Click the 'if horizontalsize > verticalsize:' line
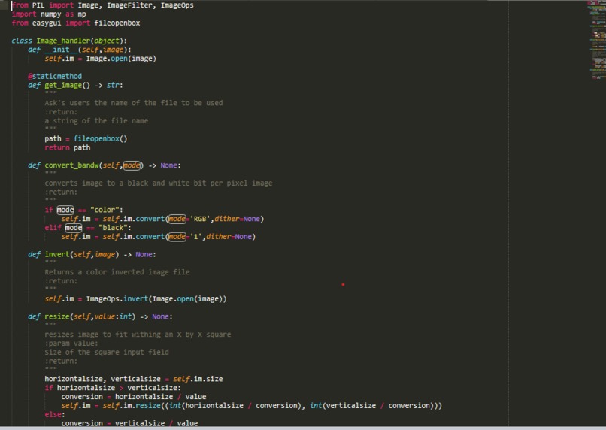This screenshot has width=606, height=430. coord(113,388)
